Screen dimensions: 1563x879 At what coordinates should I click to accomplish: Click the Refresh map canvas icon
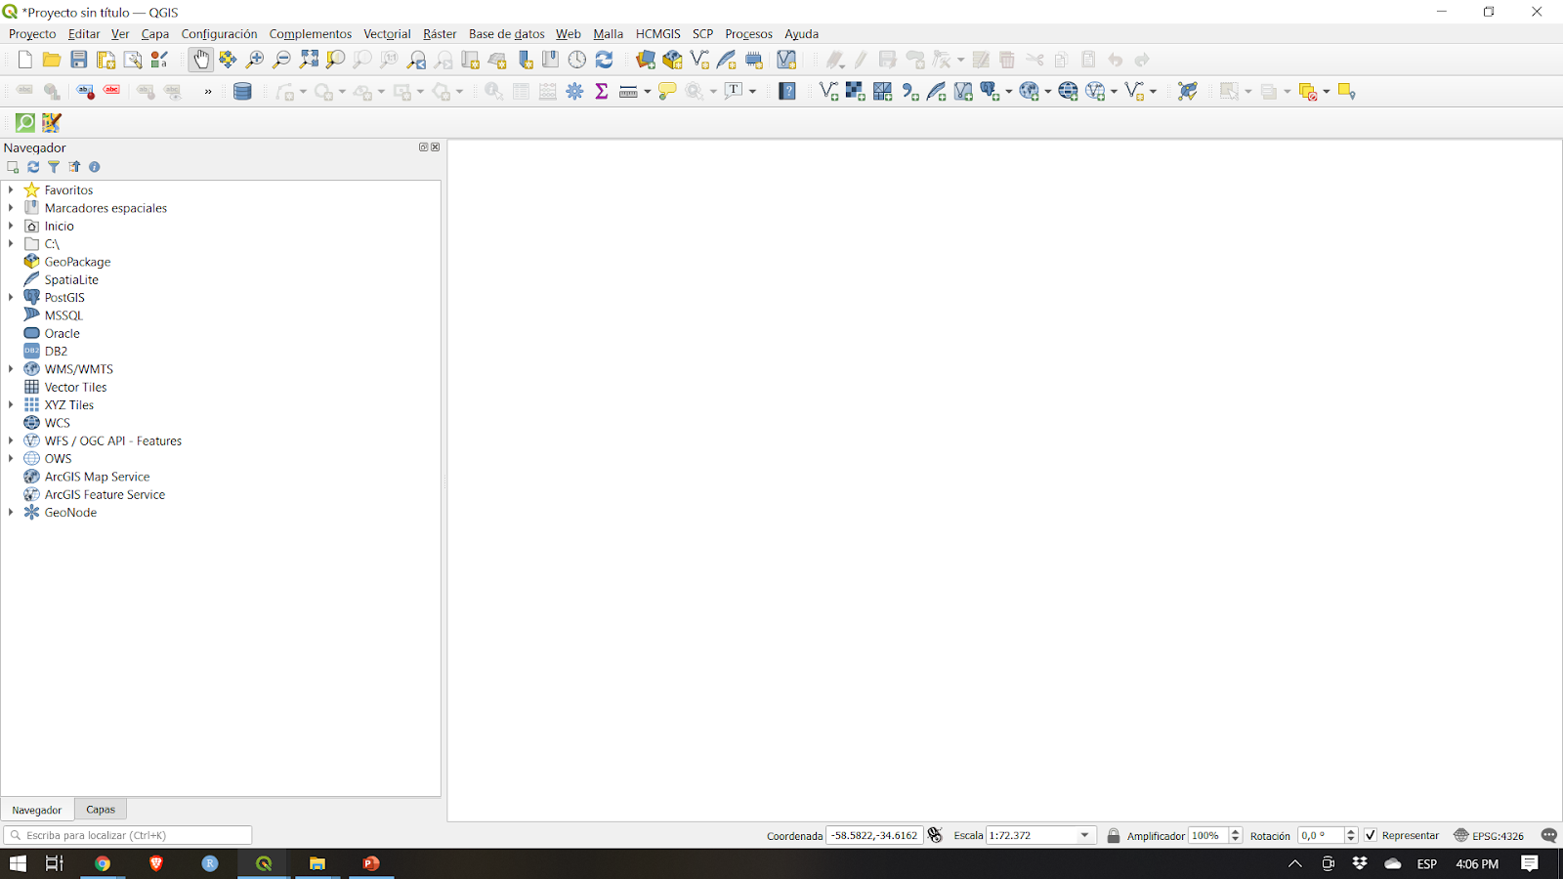(605, 60)
